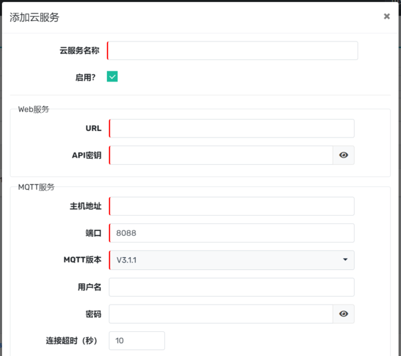The height and width of the screenshot is (356, 401).
Task: Click the API密钥 input field
Action: (x=221, y=155)
